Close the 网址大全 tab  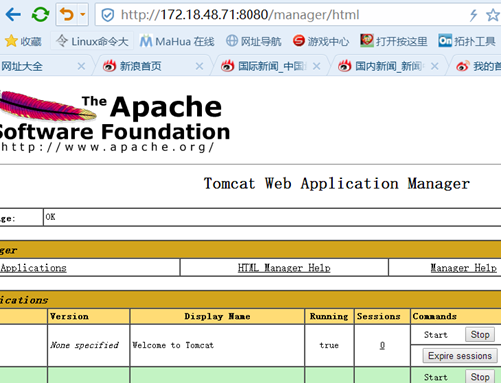tap(81, 66)
